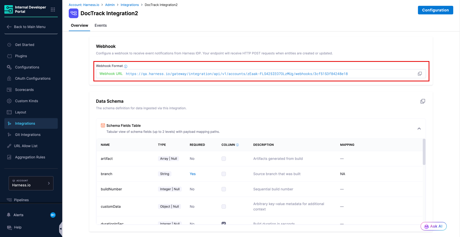Click the Webhook Format info icon
The height and width of the screenshot is (237, 460).
coord(126,66)
